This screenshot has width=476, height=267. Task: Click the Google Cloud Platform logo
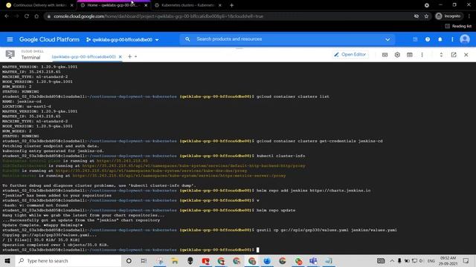49,39
